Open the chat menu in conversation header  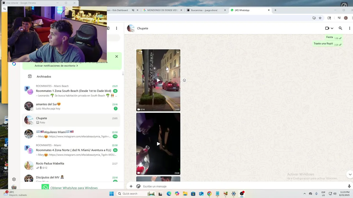[x=350, y=28]
